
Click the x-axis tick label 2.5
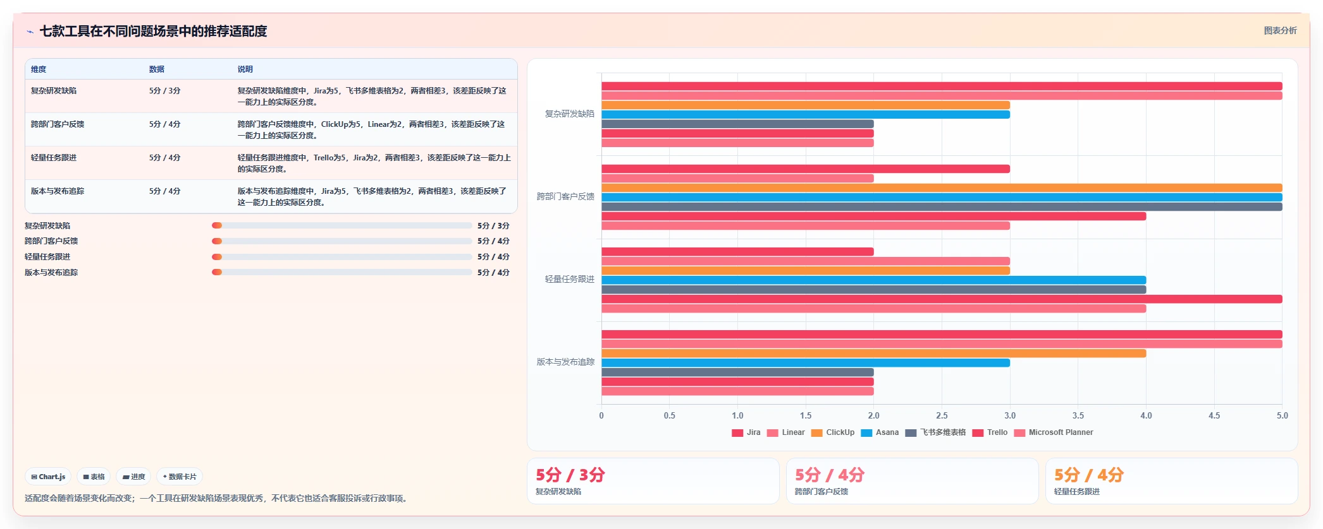point(942,416)
